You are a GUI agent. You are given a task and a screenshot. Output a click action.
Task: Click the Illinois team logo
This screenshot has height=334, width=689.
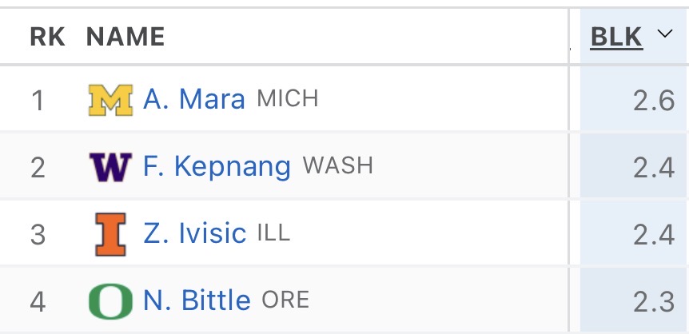[110, 233]
